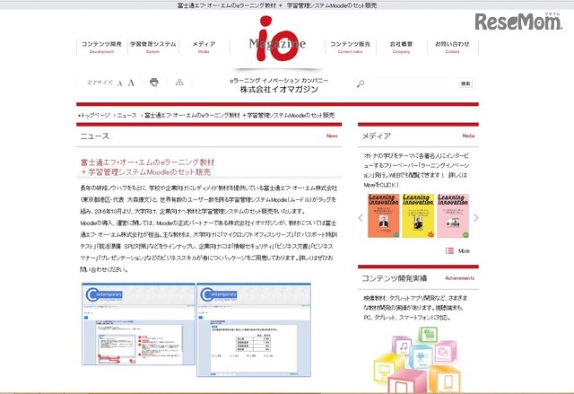
Task: Open the left Contemporary screenshot
Action: tap(138, 324)
